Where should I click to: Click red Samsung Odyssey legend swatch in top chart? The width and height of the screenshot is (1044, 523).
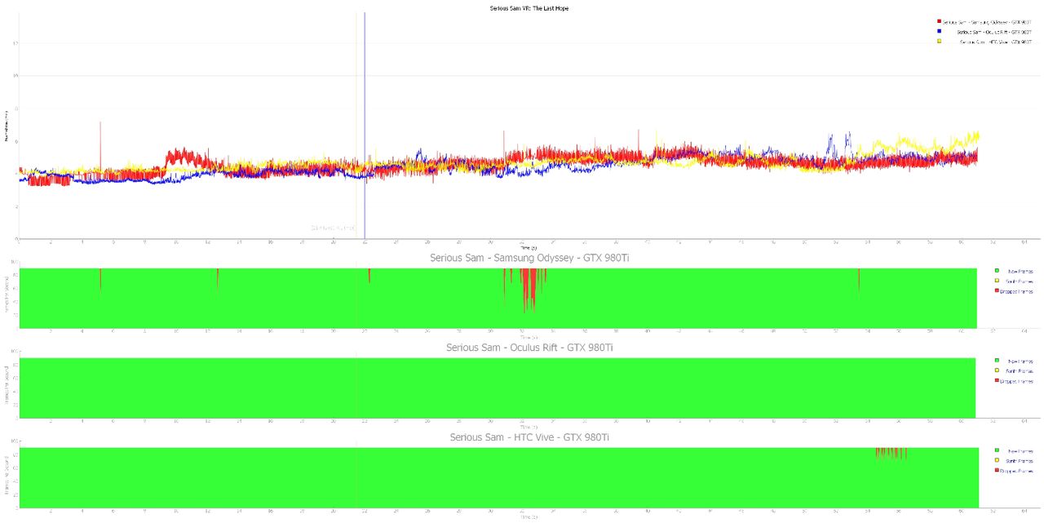click(939, 21)
